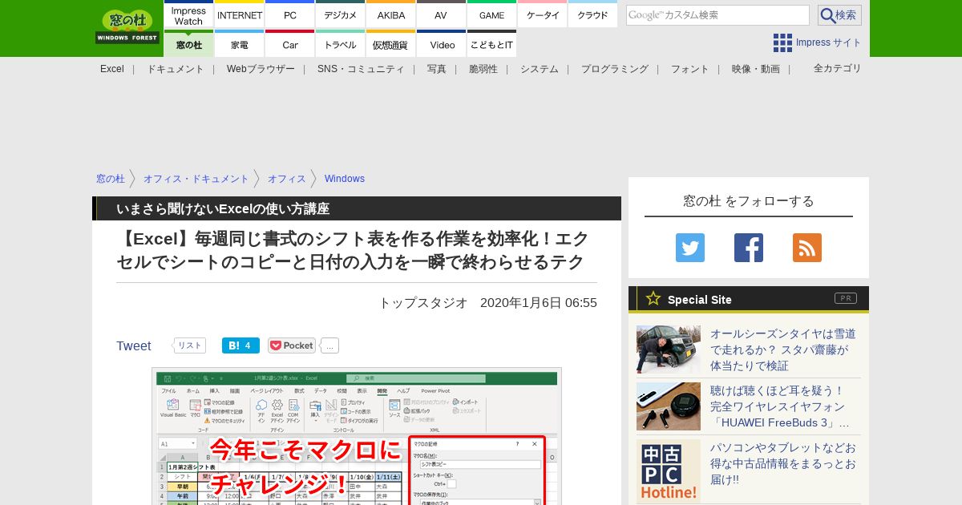The width and height of the screenshot is (962, 505).
Task: Select the 窓の杜 site tab
Action: click(188, 44)
